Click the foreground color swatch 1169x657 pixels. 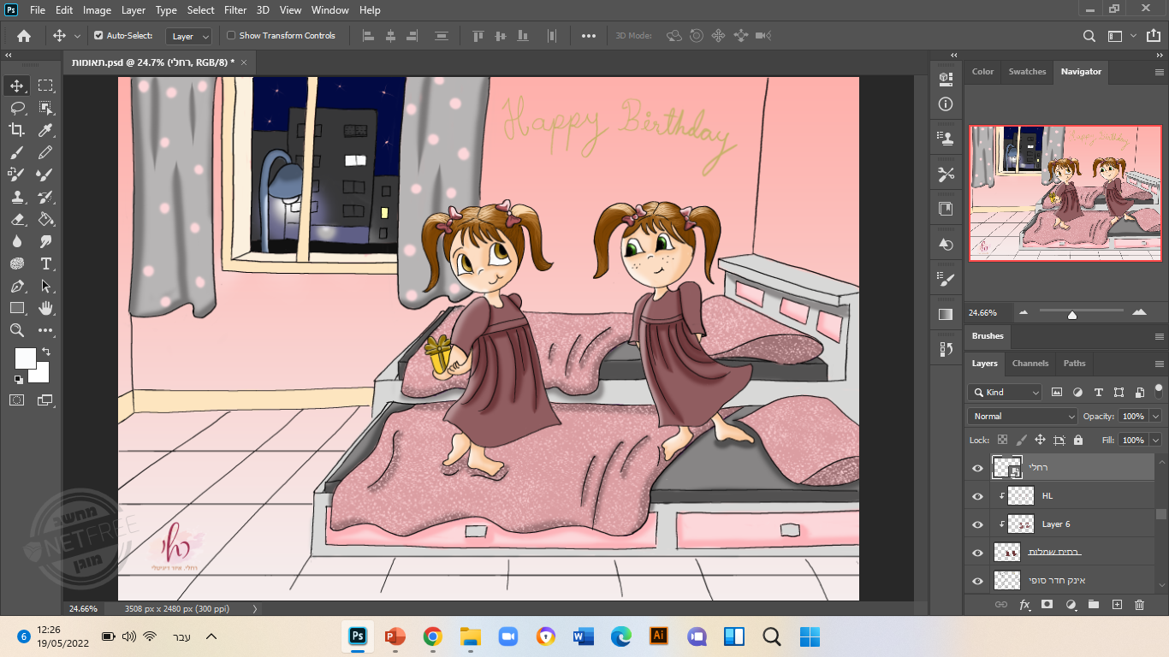coord(25,358)
